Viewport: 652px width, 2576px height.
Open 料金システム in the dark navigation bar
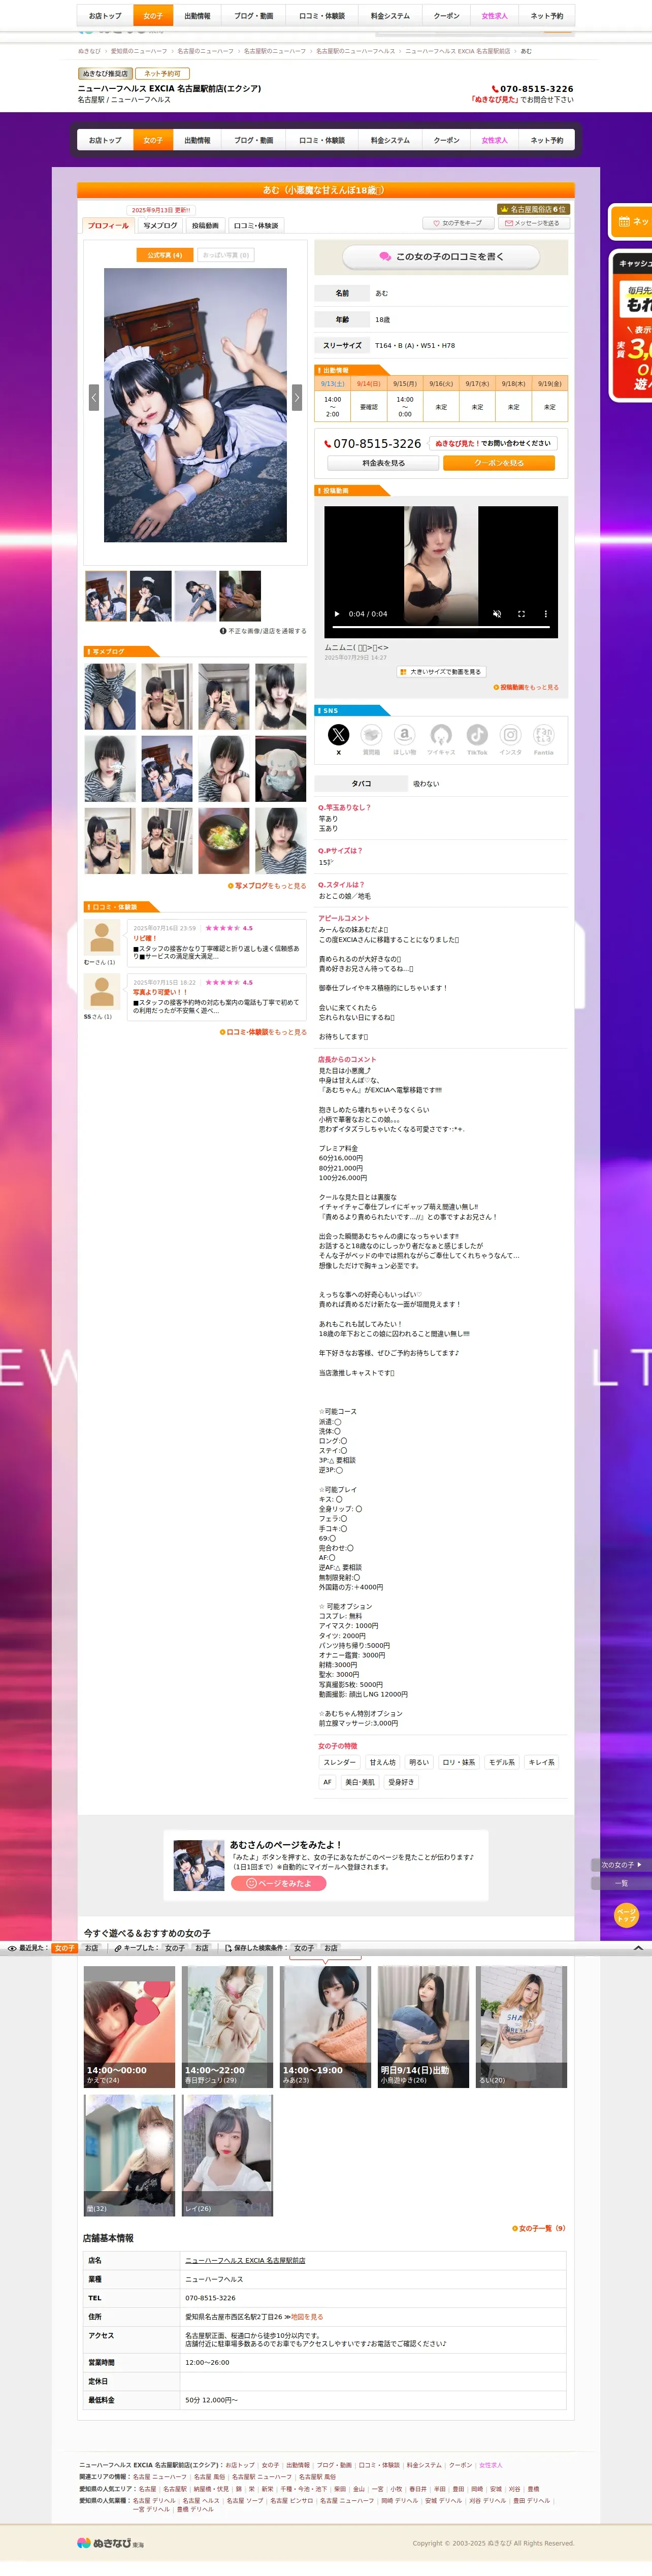[x=390, y=141]
